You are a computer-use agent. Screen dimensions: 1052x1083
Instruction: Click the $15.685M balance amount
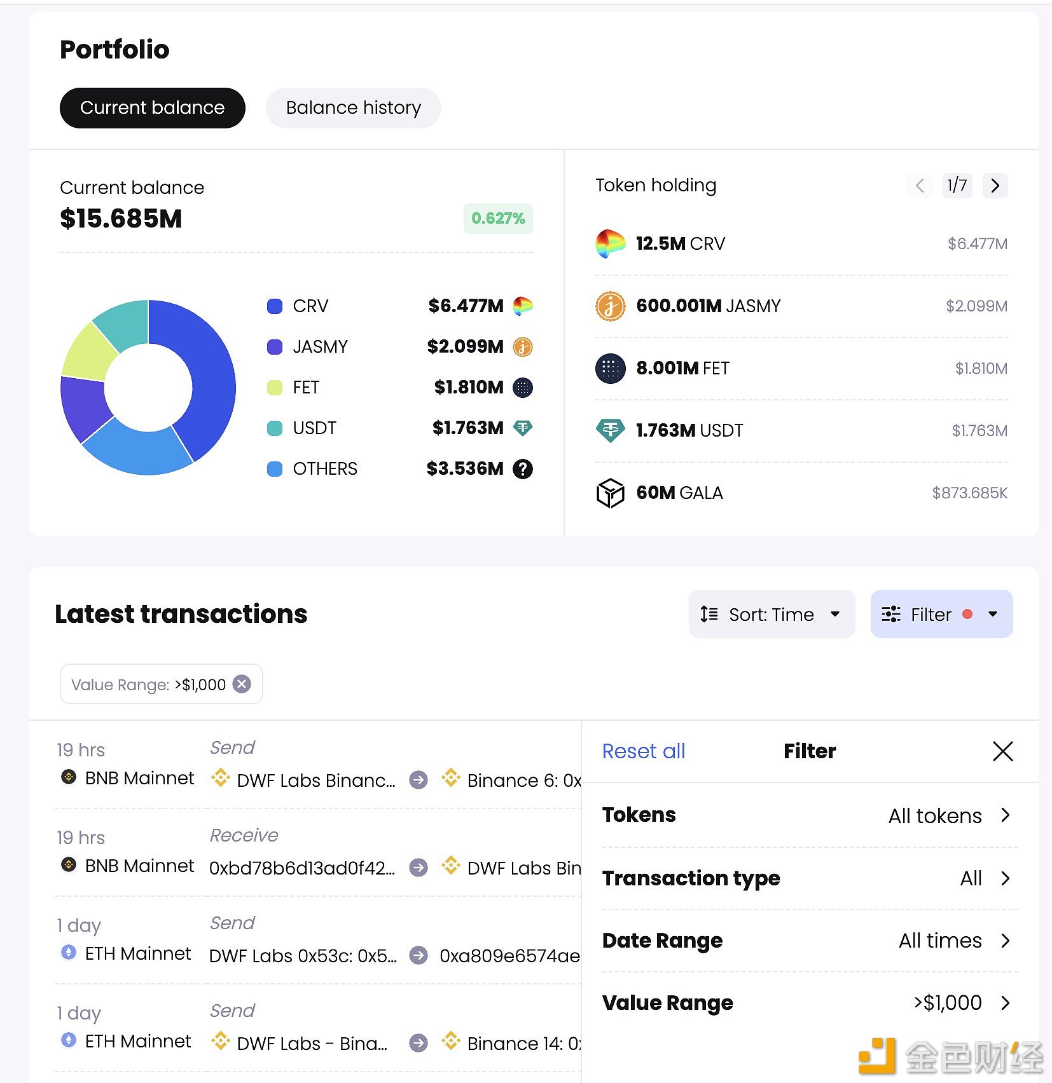coord(121,219)
